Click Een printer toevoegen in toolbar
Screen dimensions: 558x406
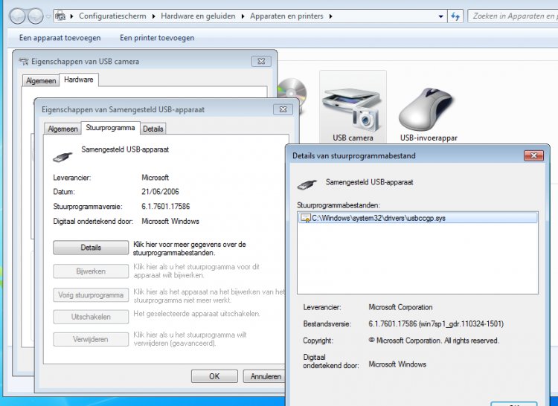tap(157, 37)
